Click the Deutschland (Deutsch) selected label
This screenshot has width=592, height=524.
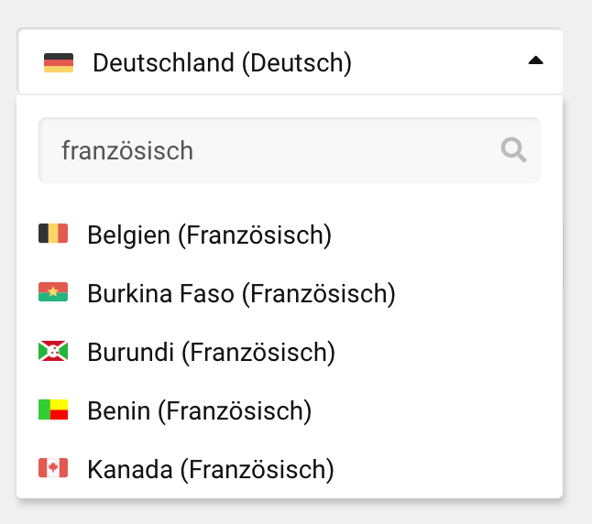pos(222,63)
